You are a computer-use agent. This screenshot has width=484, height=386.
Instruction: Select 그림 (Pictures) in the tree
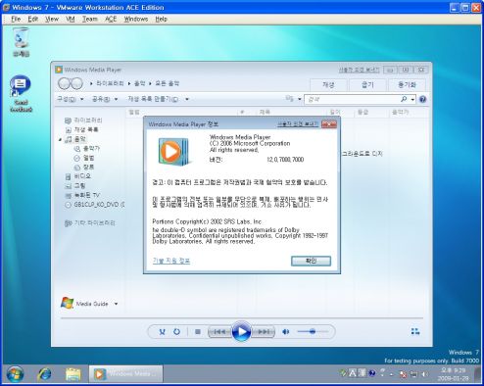75,186
